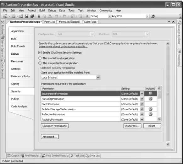Click the Save All icon
The height and width of the screenshot is (164, 183).
pos(32,16)
